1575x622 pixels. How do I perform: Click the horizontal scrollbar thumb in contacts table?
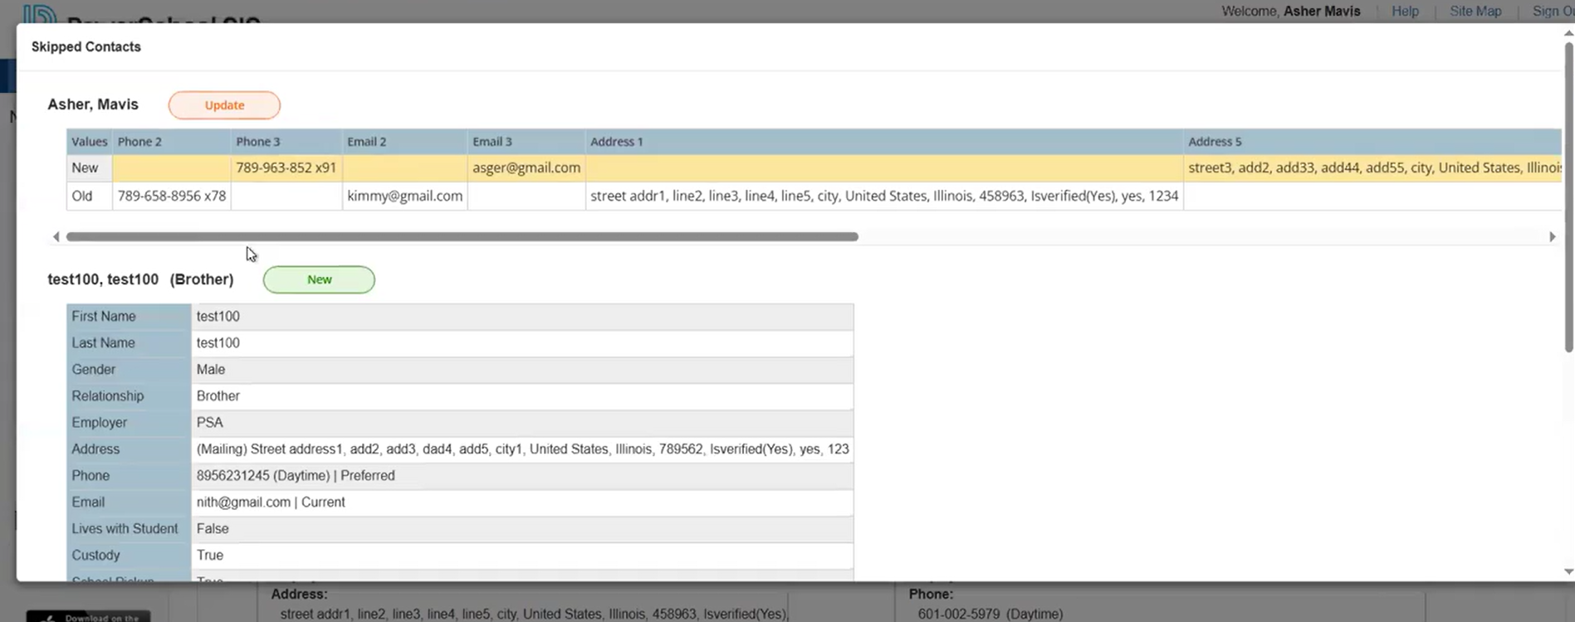462,237
